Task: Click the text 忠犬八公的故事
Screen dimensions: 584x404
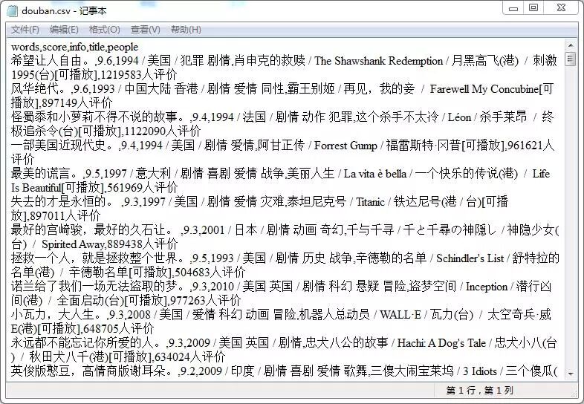Action: pyautogui.click(x=346, y=343)
